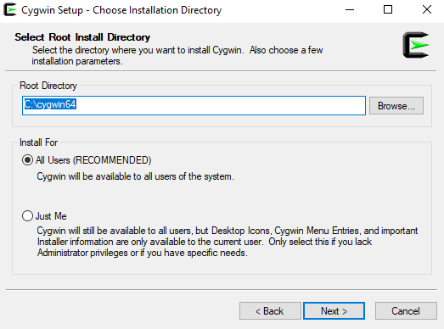444x329 pixels.
Task: Click the large Cygwin logo in the header
Action: tap(416, 45)
